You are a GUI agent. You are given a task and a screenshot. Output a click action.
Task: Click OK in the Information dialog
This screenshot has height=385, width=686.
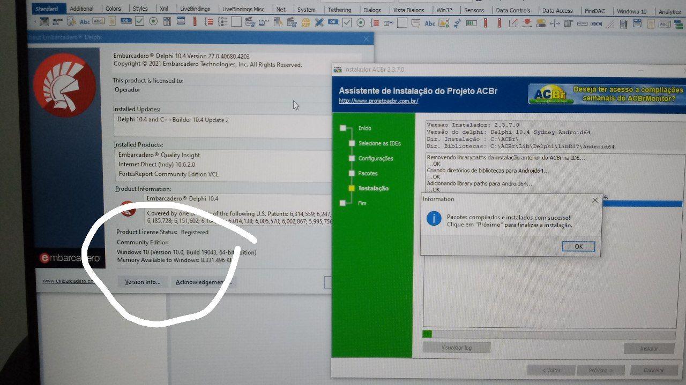578,247
